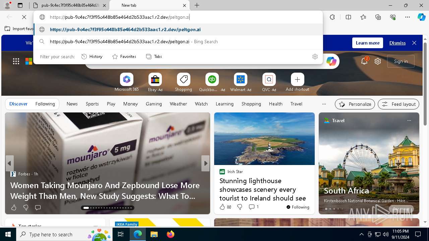
Task: Open the Feed layout options
Action: 399,104
